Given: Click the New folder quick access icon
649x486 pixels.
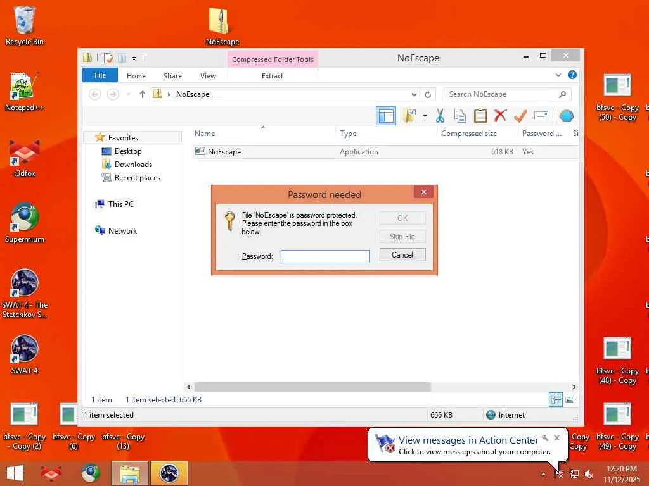Looking at the screenshot, I should point(122,58).
